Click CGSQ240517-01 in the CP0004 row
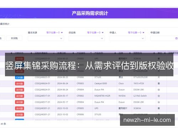178x129 pixels. (x=42, y=102)
